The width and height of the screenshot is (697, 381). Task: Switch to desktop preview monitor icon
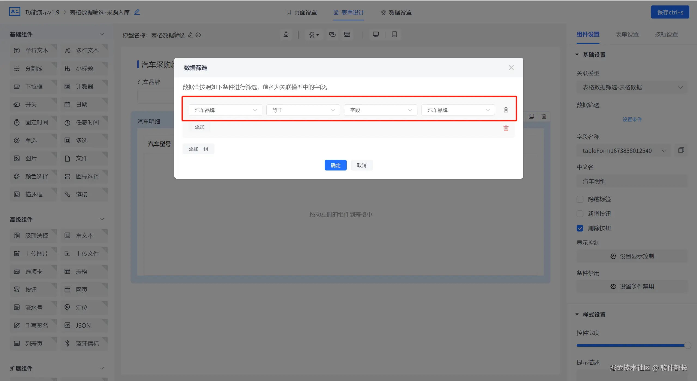[x=376, y=34]
